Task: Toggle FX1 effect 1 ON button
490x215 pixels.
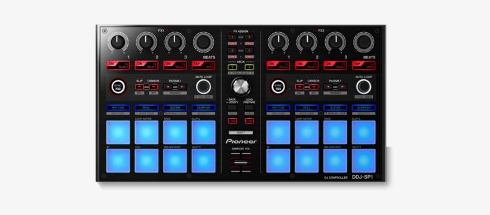Action: point(118,66)
